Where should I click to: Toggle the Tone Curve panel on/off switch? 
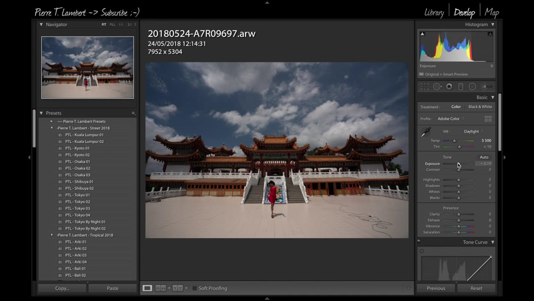point(419,241)
